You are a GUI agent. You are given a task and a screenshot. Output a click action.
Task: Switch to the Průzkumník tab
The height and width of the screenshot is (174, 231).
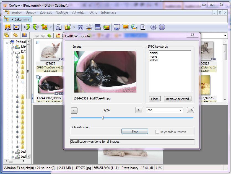click(18, 19)
